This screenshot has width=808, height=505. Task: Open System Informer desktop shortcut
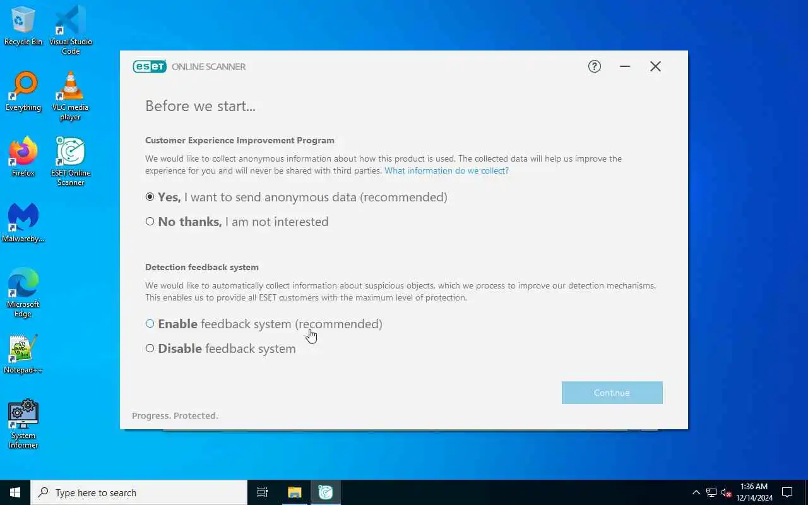[x=23, y=424]
